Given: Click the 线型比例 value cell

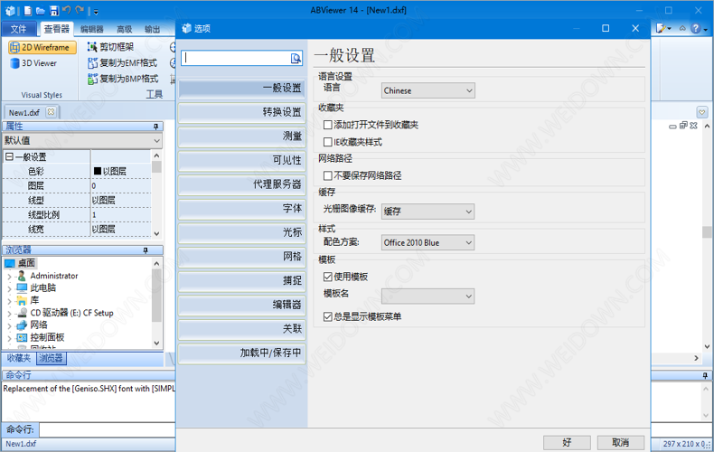Looking at the screenshot, I should click(121, 214).
